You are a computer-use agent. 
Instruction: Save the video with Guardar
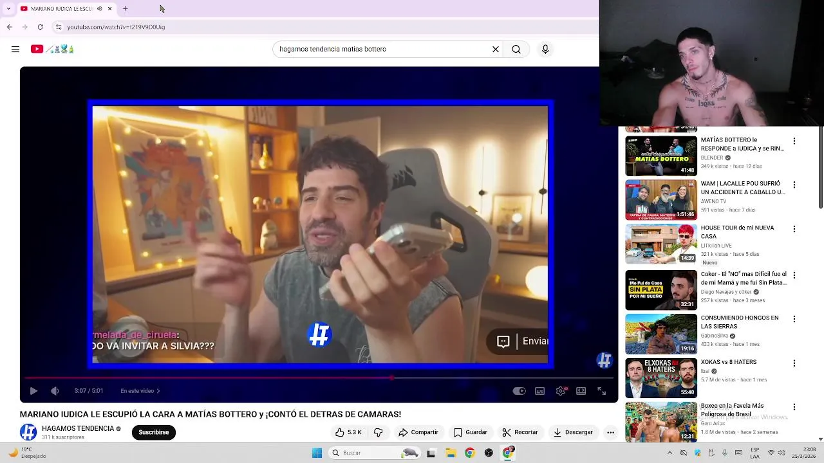pos(471,432)
